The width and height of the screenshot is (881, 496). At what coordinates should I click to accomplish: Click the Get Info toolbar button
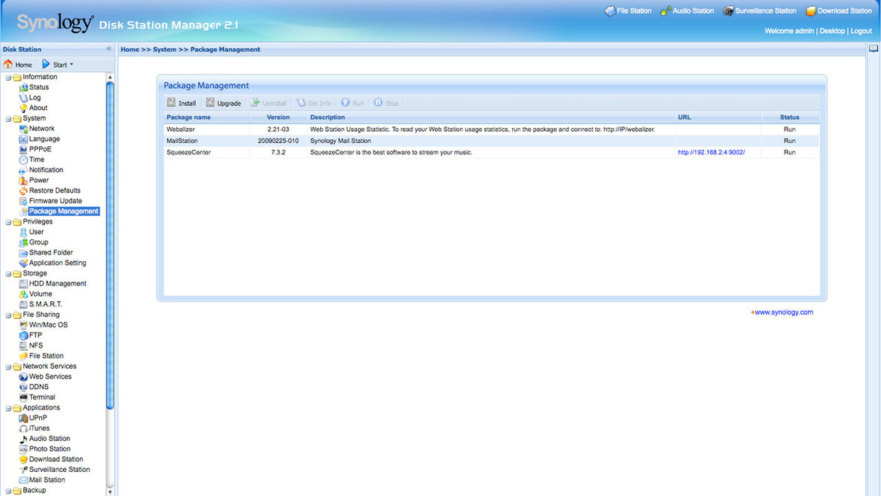pyautogui.click(x=314, y=103)
